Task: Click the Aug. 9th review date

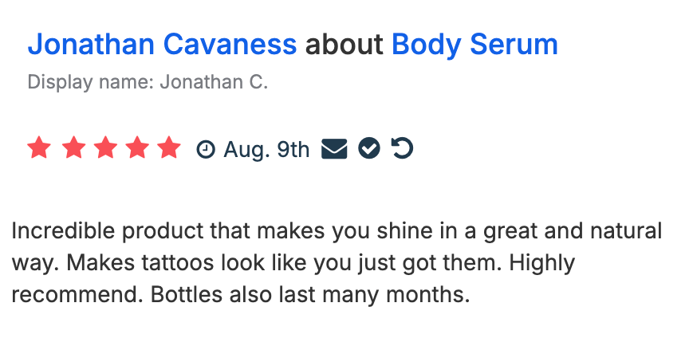Action: (266, 149)
